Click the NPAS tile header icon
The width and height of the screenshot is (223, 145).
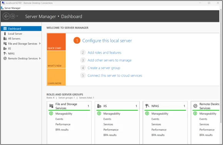point(147,106)
